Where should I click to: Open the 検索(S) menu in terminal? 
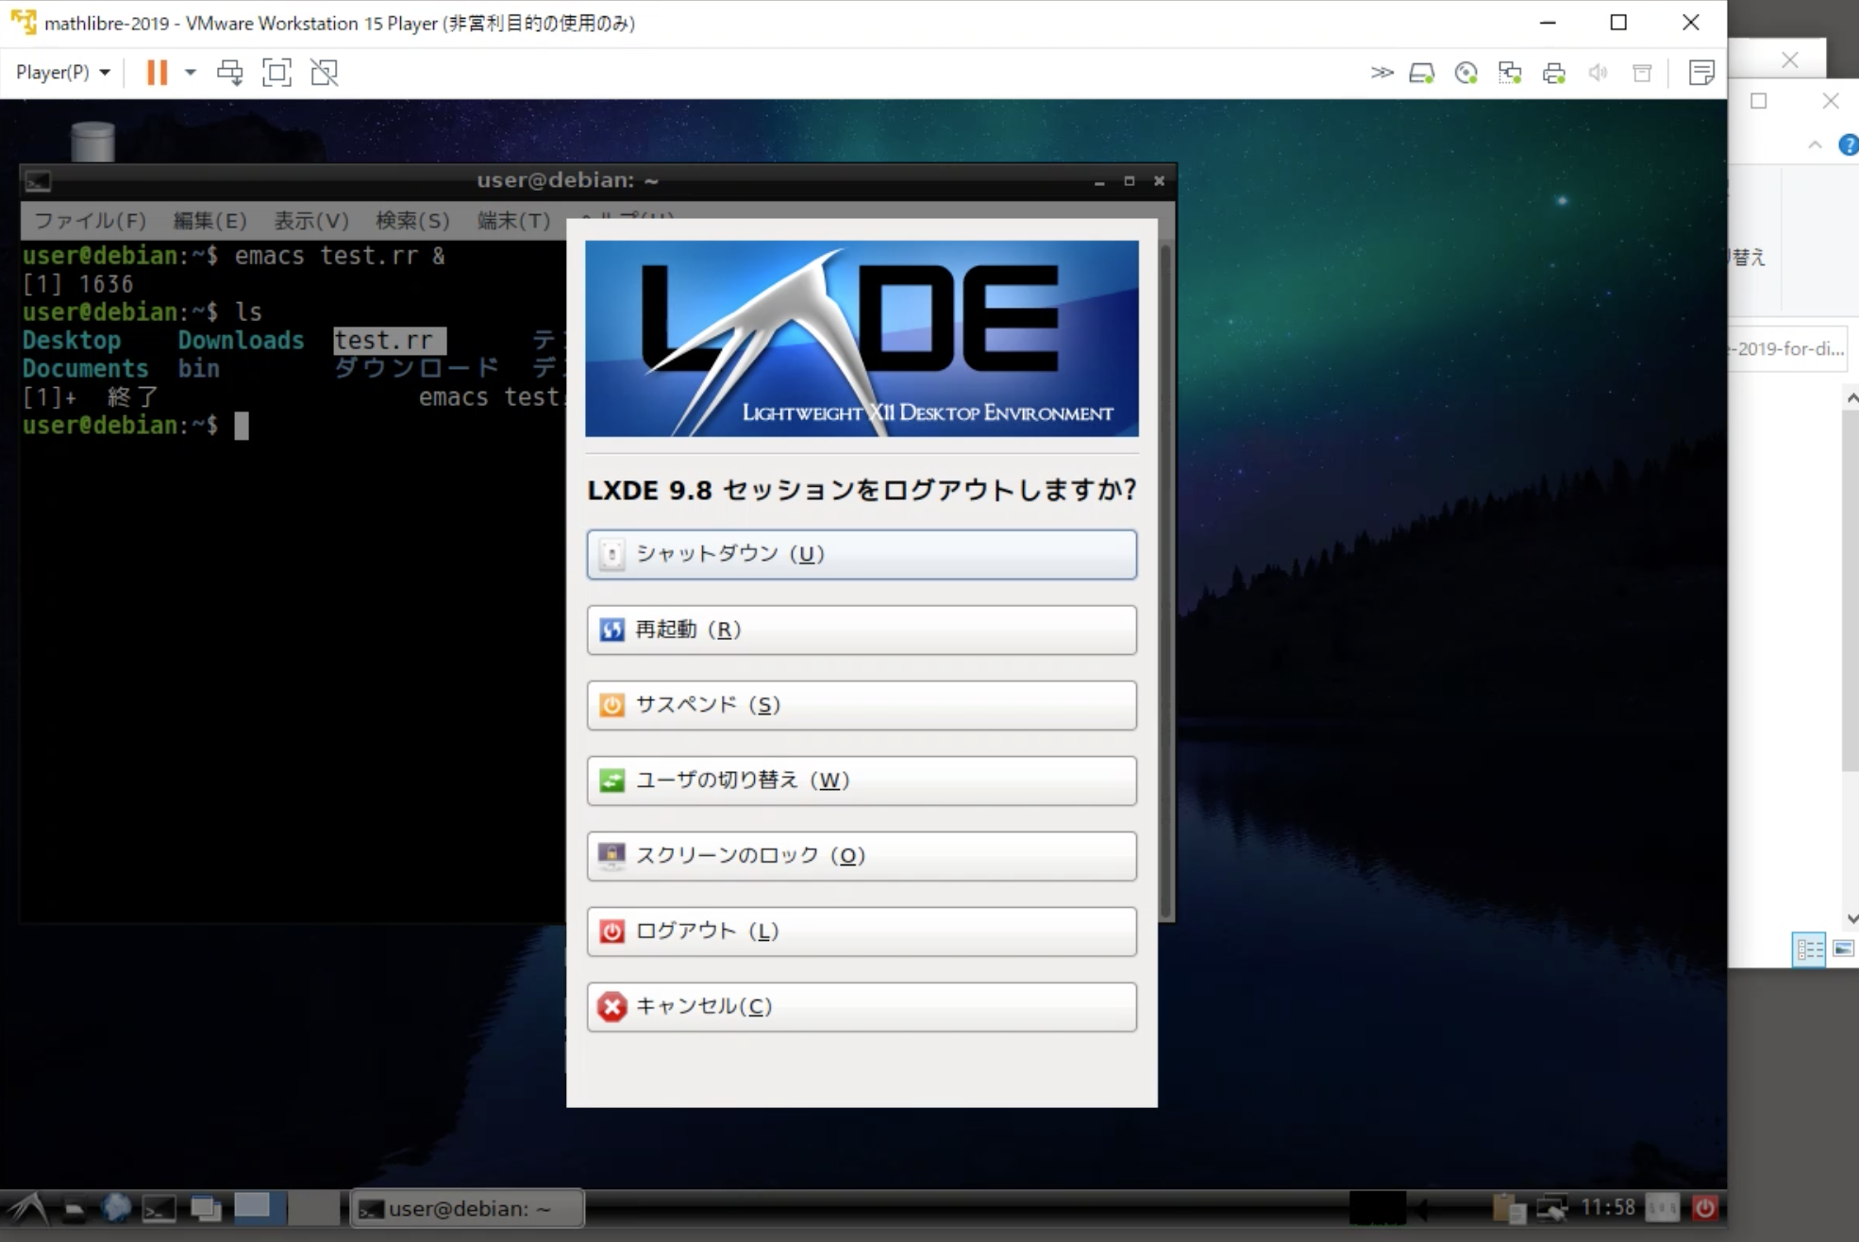(412, 220)
